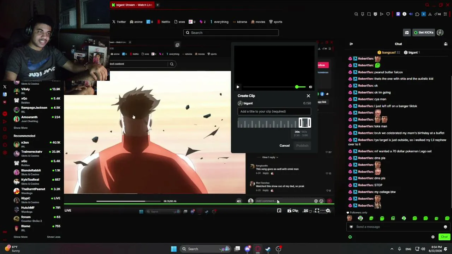
Task: Open Amouranth channel in the sidebar
Action: tap(37, 119)
